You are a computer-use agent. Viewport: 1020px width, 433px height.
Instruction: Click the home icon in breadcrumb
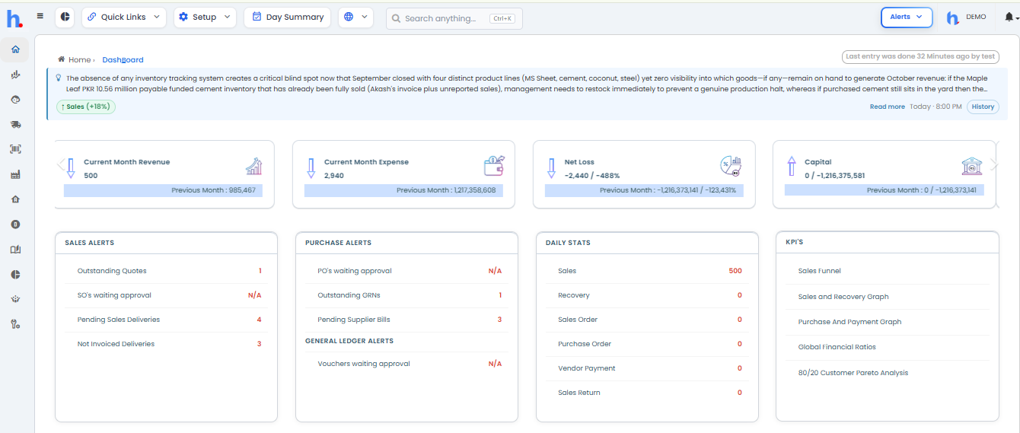point(61,59)
